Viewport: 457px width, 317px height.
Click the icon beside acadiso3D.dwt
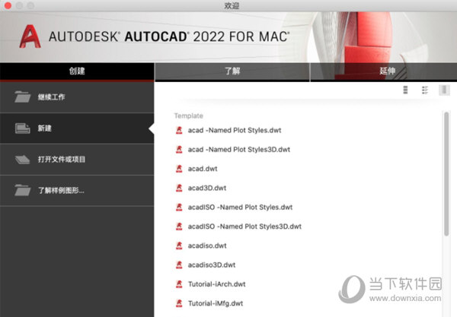click(x=179, y=265)
